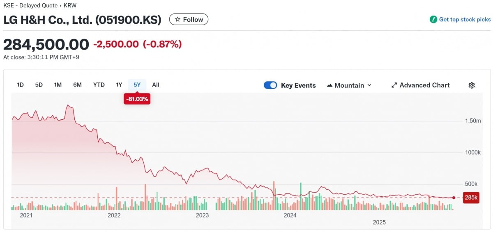Follow LG H&H stock
Screen dimensions: 493x232
(x=189, y=20)
